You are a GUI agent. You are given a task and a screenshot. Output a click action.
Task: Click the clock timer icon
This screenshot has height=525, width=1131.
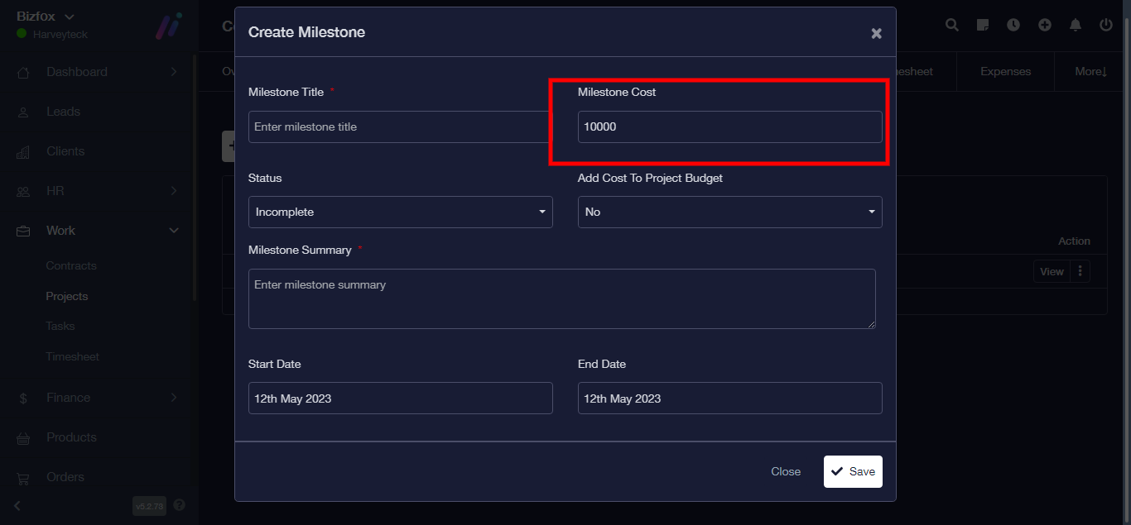(1013, 25)
